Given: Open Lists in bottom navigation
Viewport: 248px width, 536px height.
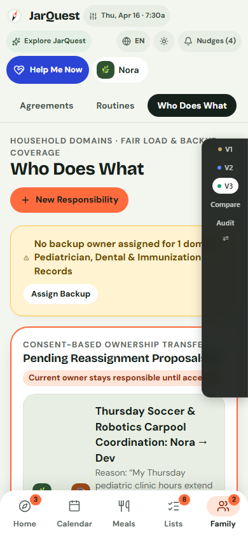Looking at the screenshot, I should [174, 513].
